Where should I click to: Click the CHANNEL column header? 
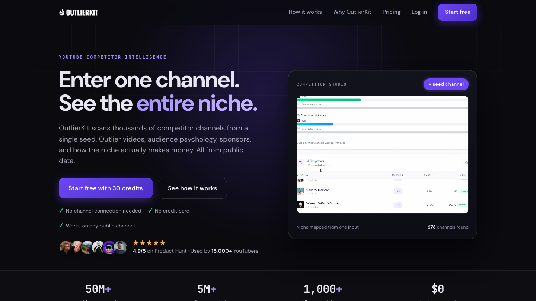pyautogui.click(x=302, y=175)
